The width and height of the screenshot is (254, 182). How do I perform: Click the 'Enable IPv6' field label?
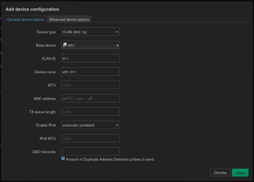coord(46,125)
